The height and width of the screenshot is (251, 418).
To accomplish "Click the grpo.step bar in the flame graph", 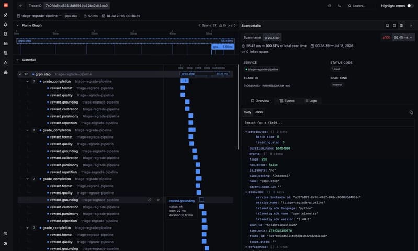I will tap(125, 41).
